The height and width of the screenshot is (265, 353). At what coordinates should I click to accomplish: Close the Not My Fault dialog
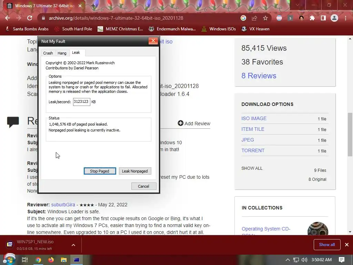153,41
